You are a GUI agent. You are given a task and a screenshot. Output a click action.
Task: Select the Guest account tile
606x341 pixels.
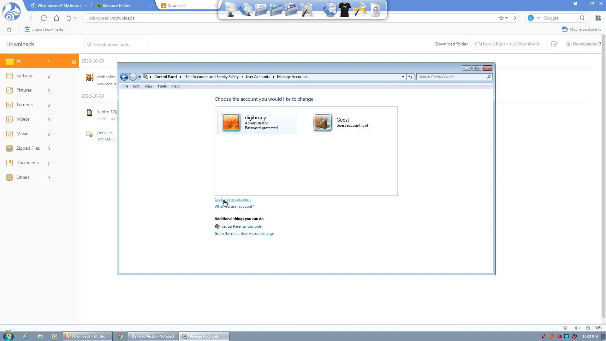click(x=342, y=122)
